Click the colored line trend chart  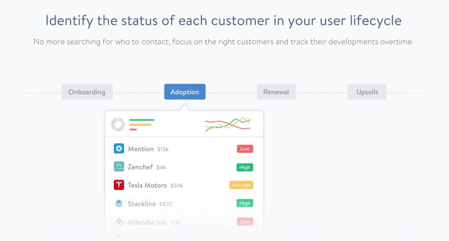(228, 124)
